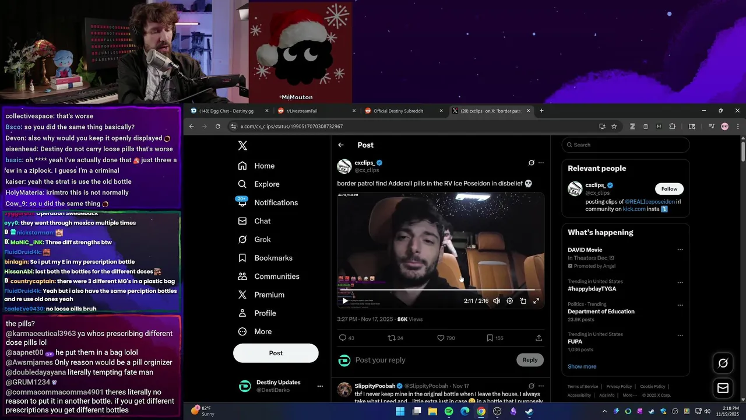This screenshot has height=420, width=746.
Task: Click Privacy Policy footer link
Action: pos(618,386)
